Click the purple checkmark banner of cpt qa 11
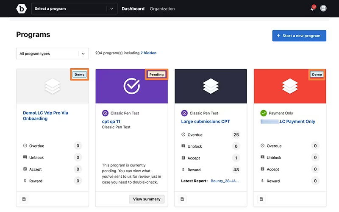This screenshot has height=212, width=339. coord(132,86)
